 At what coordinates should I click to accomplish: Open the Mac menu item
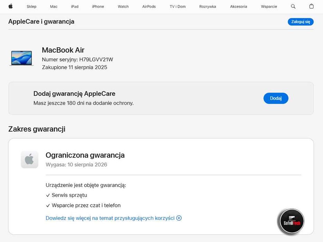click(x=54, y=7)
